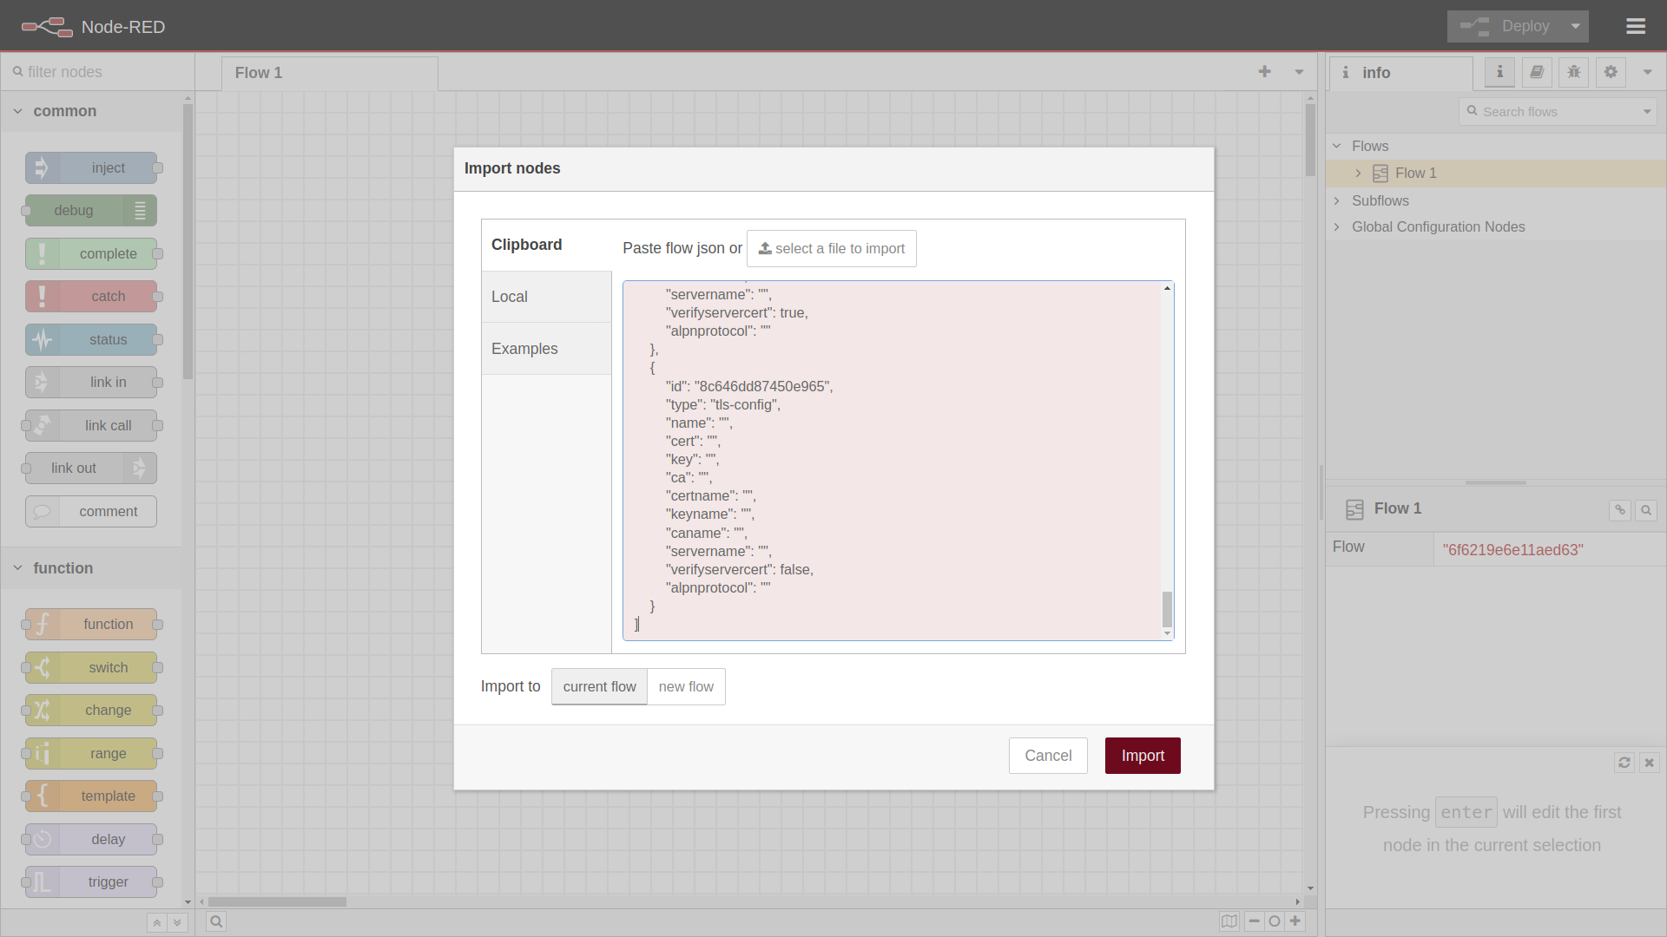Select the delay node in palette
This screenshot has height=937, width=1667.
point(91,839)
